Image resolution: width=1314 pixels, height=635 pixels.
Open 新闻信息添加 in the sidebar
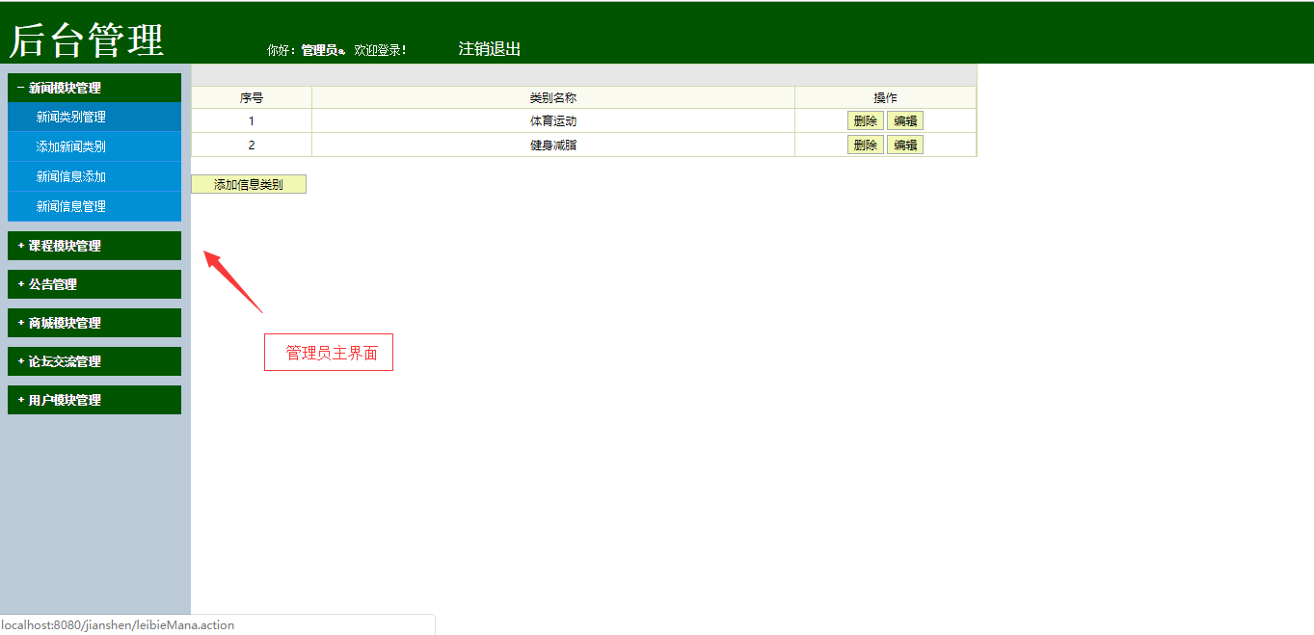click(94, 176)
